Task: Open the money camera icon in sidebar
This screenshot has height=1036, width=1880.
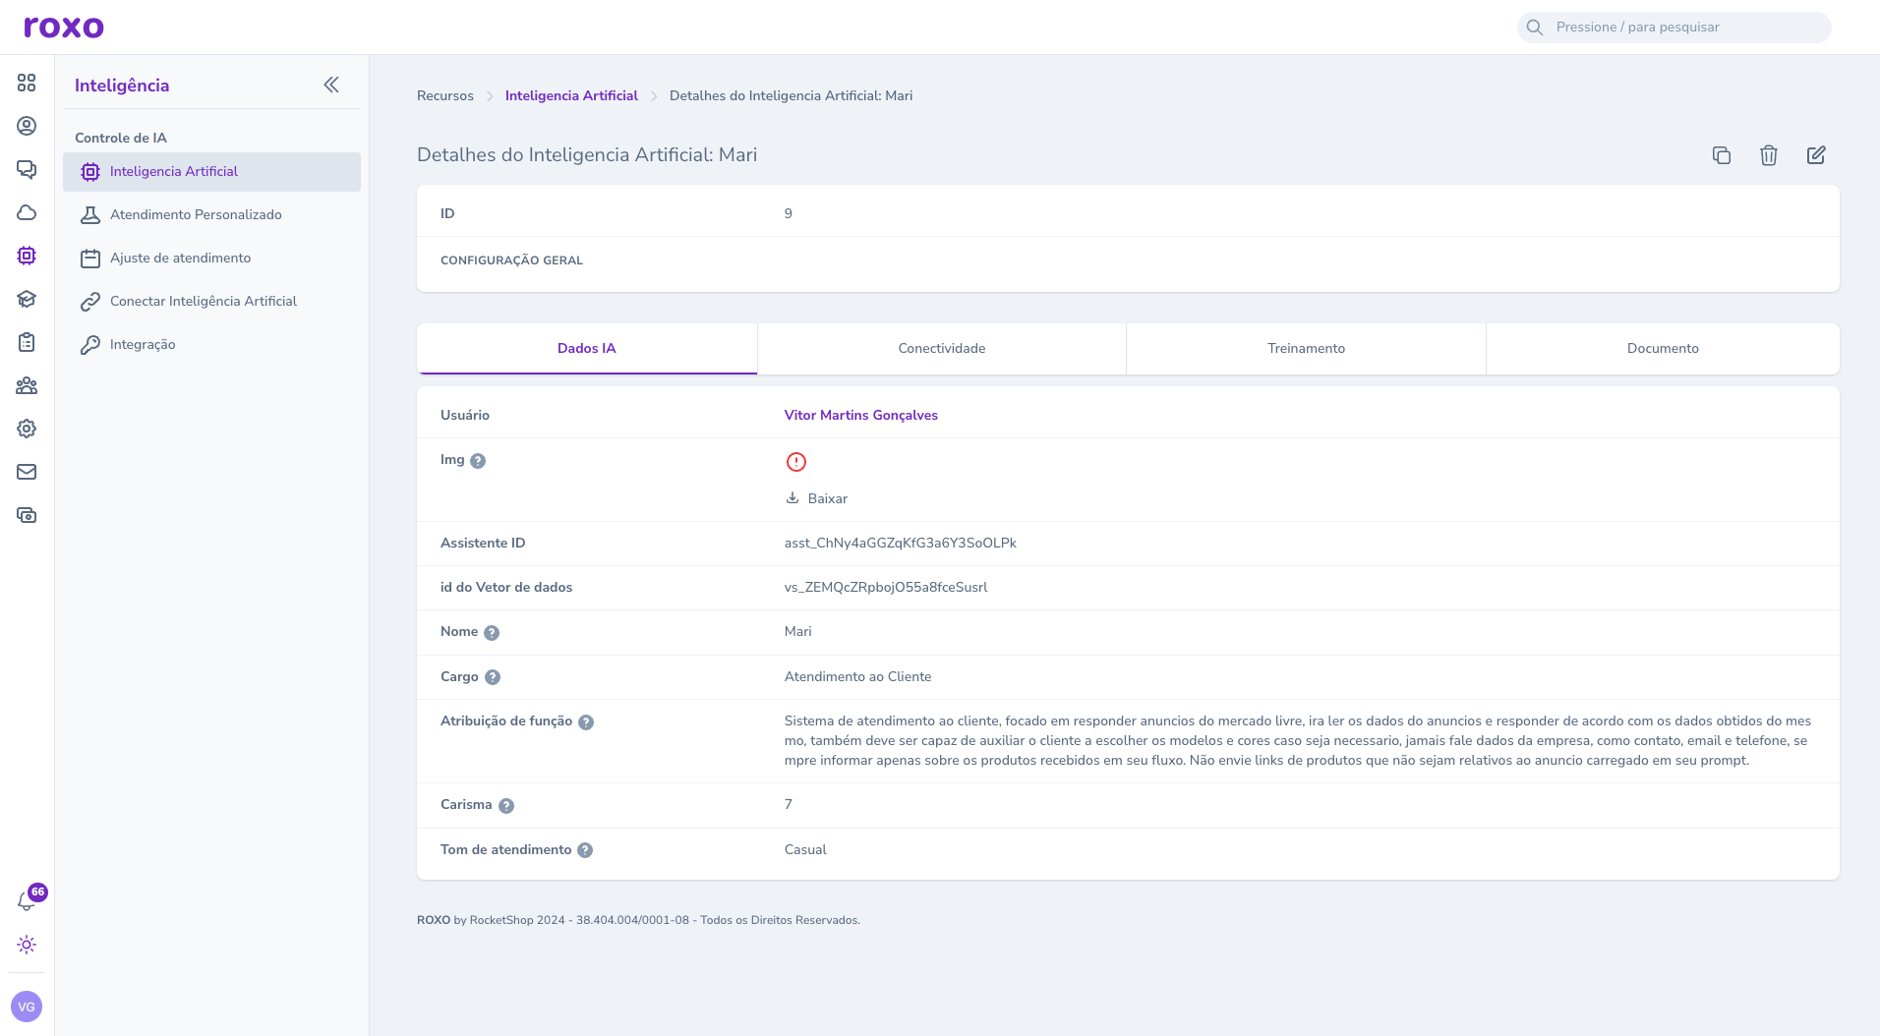Action: pyautogui.click(x=27, y=515)
